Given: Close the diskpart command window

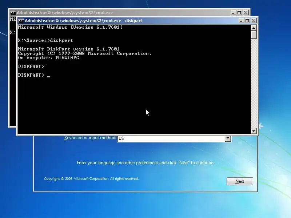Looking at the screenshot, I should [254, 21].
